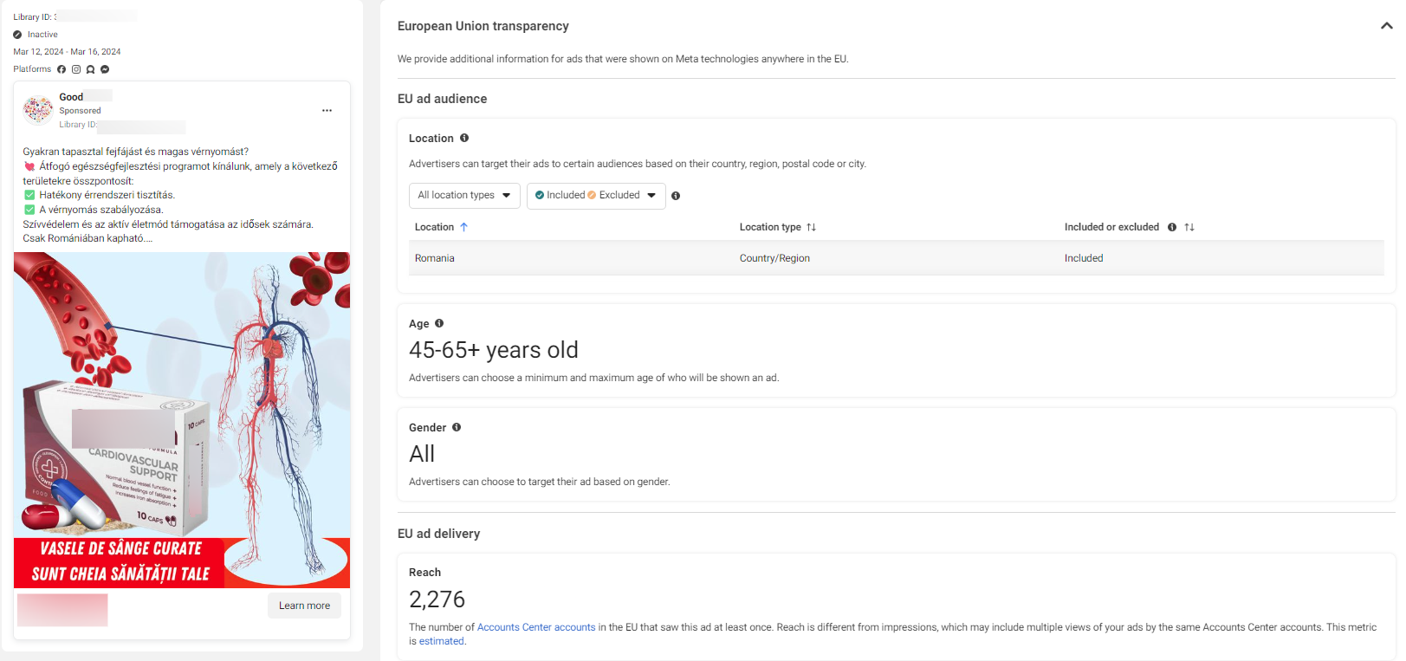Screen dimensions: 1406x661
Task: Sort table by Location column
Action: coord(442,227)
